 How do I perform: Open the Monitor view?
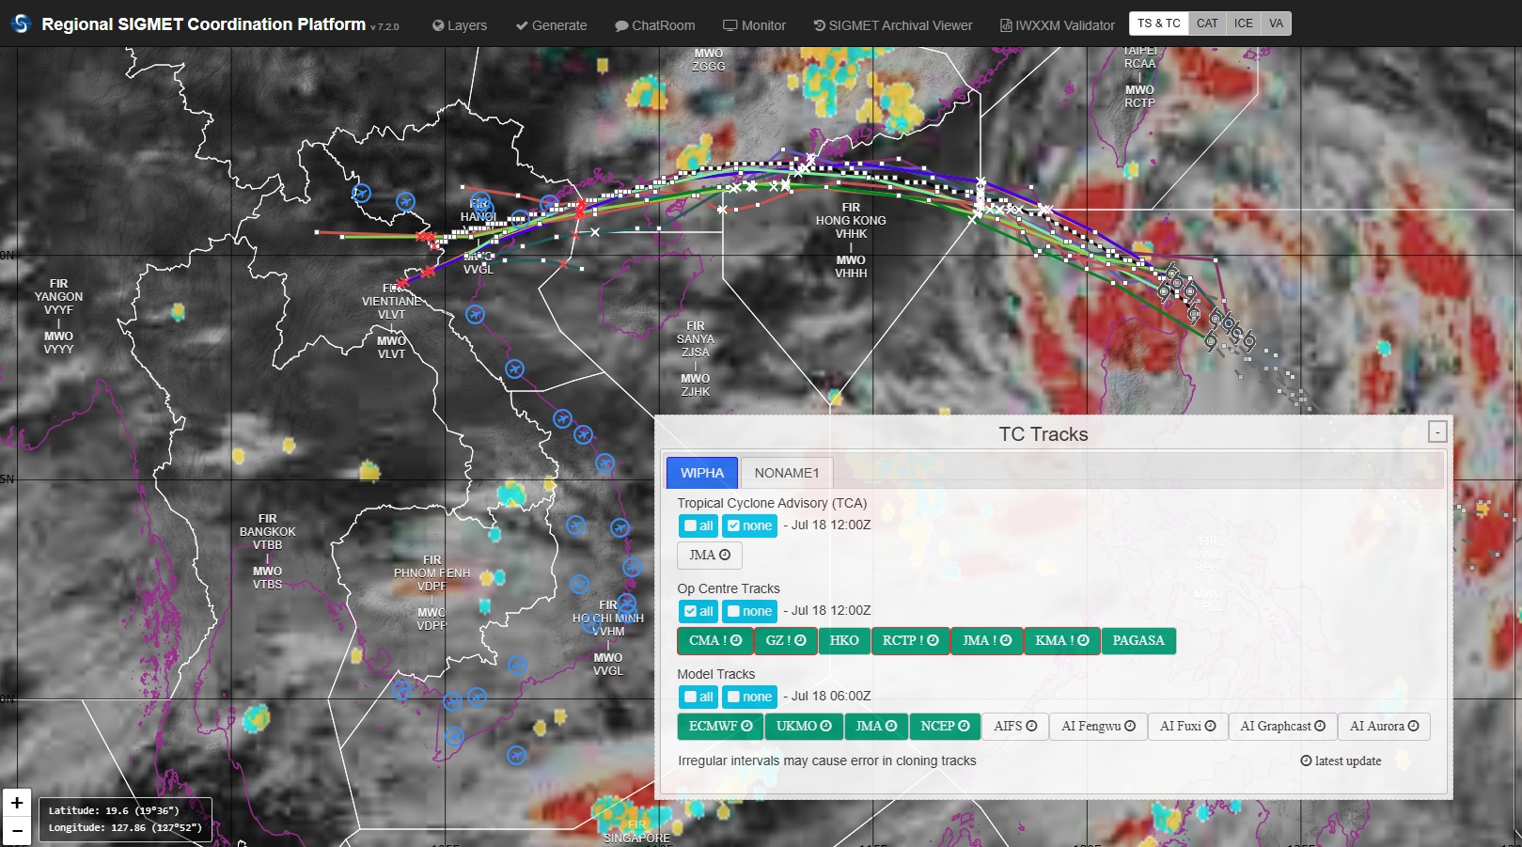pyautogui.click(x=754, y=25)
